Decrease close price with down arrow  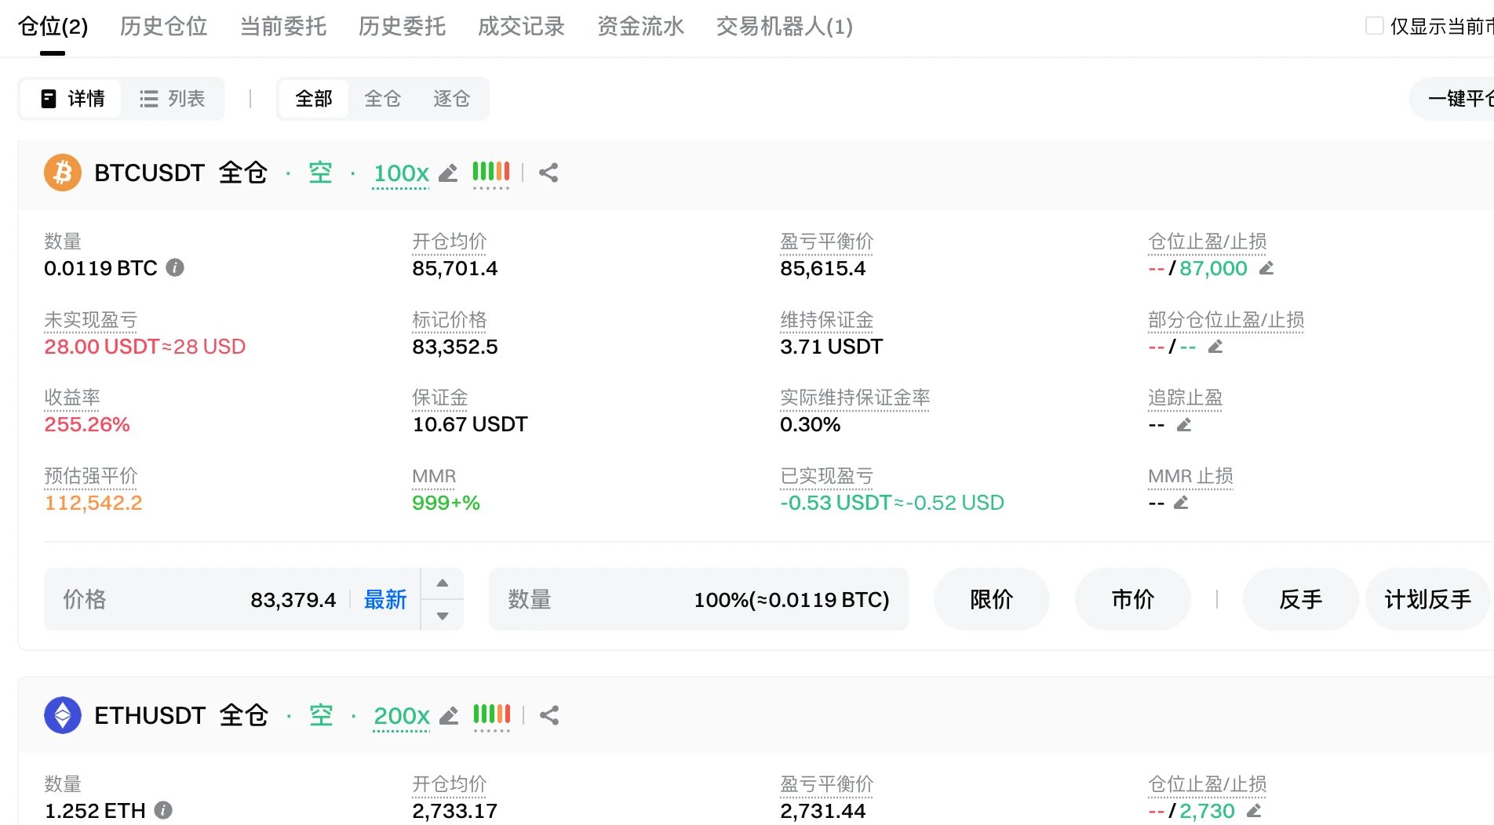[443, 616]
